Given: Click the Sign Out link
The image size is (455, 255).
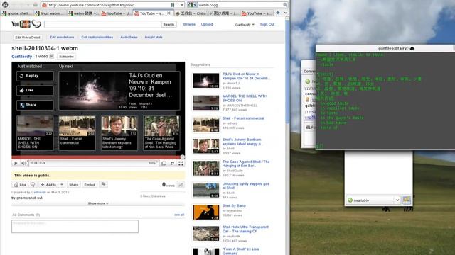Looking at the screenshot, I should click(267, 24).
